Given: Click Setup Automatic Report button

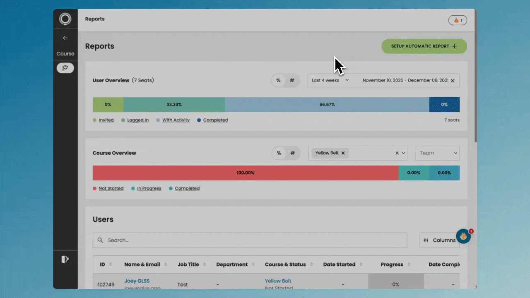Looking at the screenshot, I should (424, 46).
